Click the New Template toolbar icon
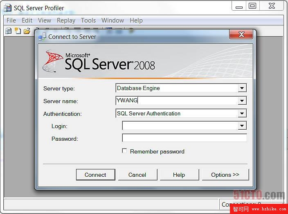 click(18, 31)
